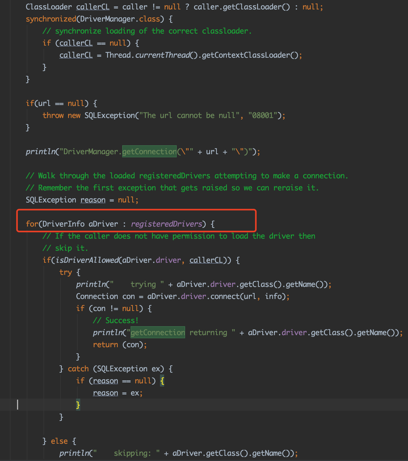The image size is (408, 461).
Task: Click the highlighted yellow closing brace
Action: [78, 405]
